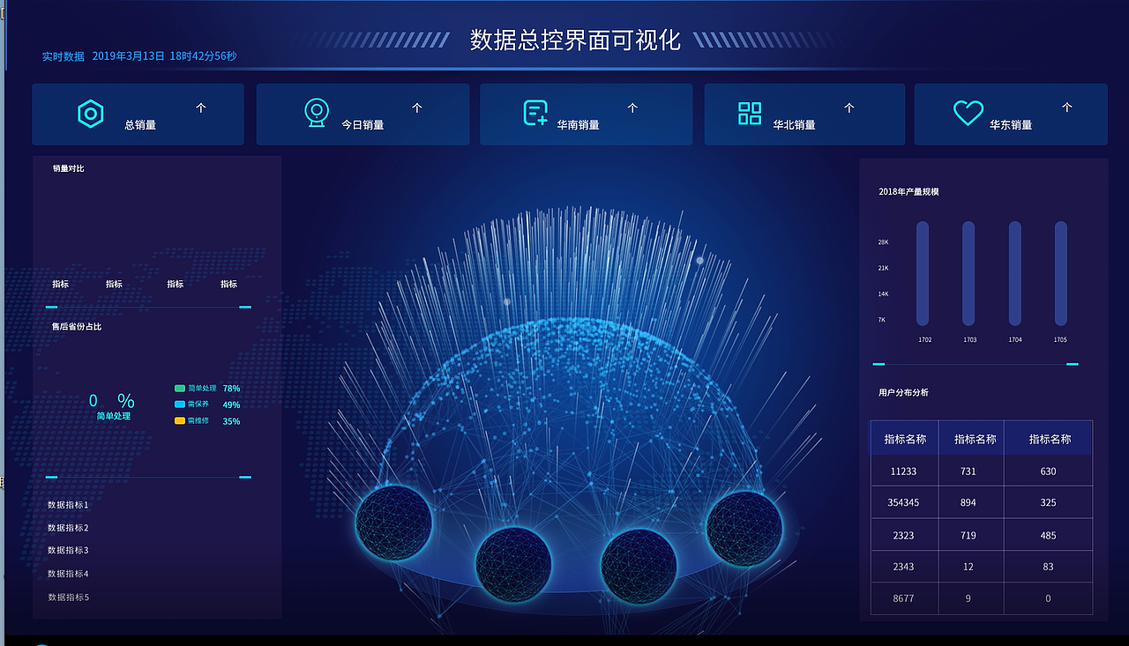1129x646 pixels.
Task: Expand the 总销量 card via its up arrow
Action: 200,108
